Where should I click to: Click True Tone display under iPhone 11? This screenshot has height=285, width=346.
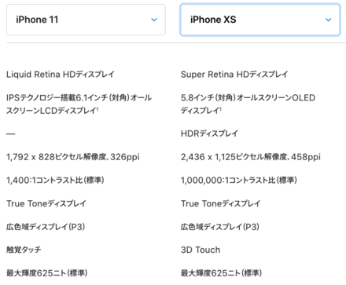click(x=46, y=203)
